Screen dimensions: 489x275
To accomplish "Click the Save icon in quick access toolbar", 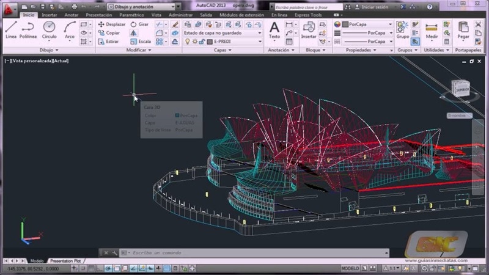I will point(43,7).
